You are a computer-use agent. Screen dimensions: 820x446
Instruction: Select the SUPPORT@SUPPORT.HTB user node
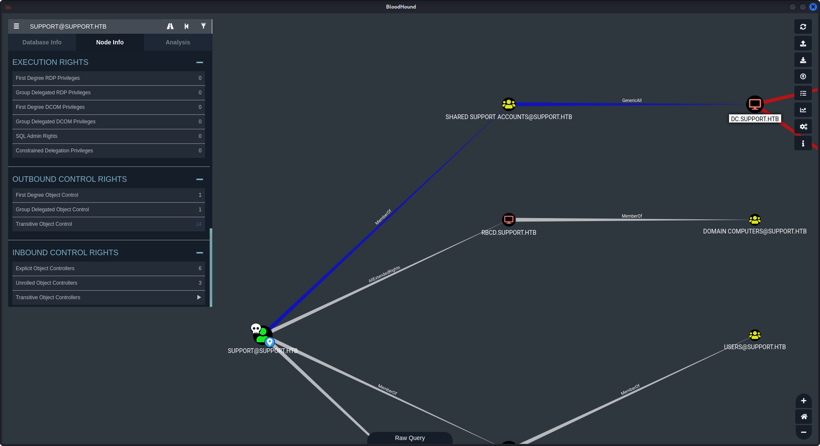[263, 335]
